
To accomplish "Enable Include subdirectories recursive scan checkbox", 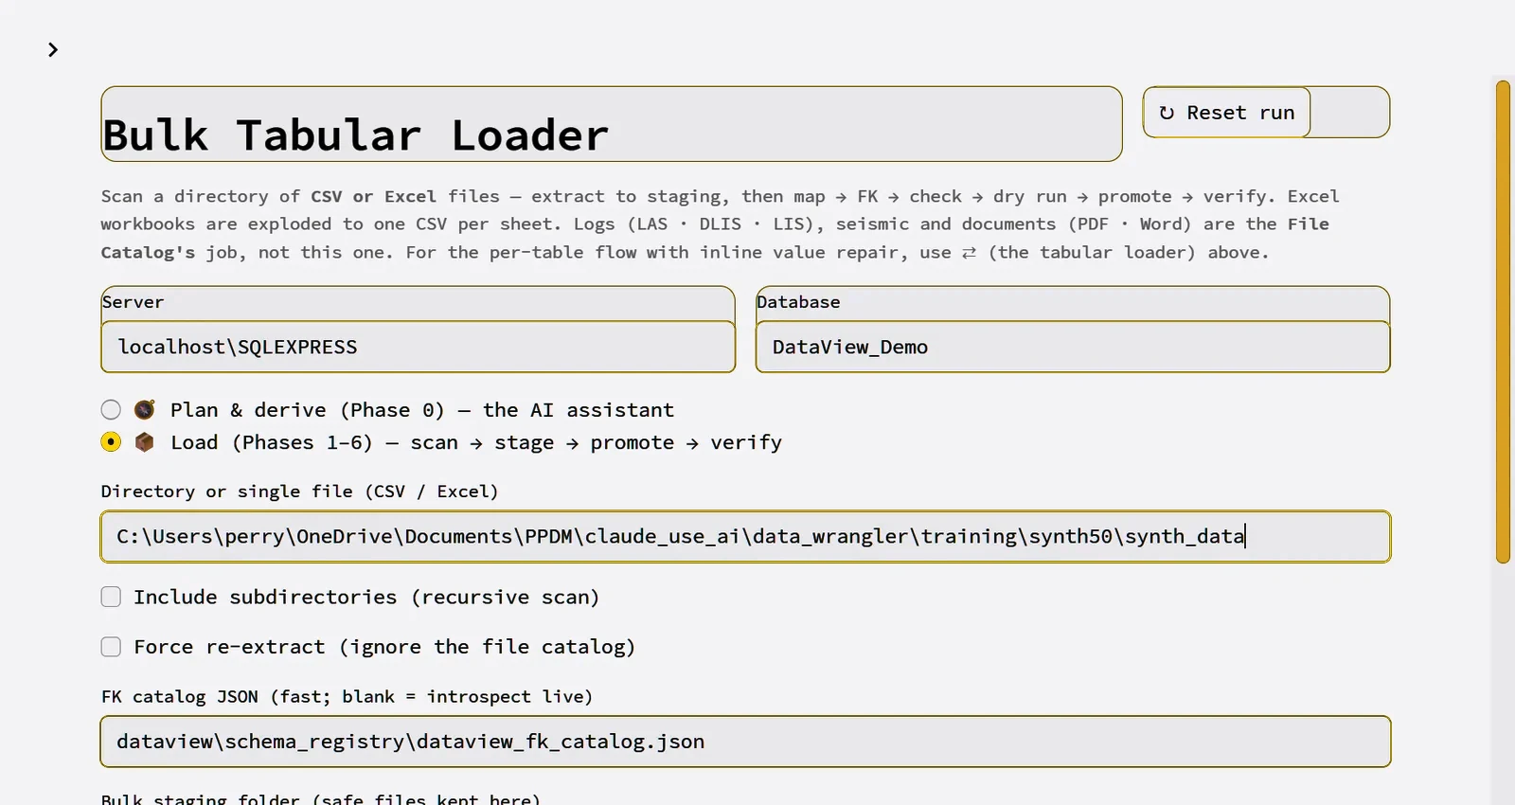I will 111,597.
